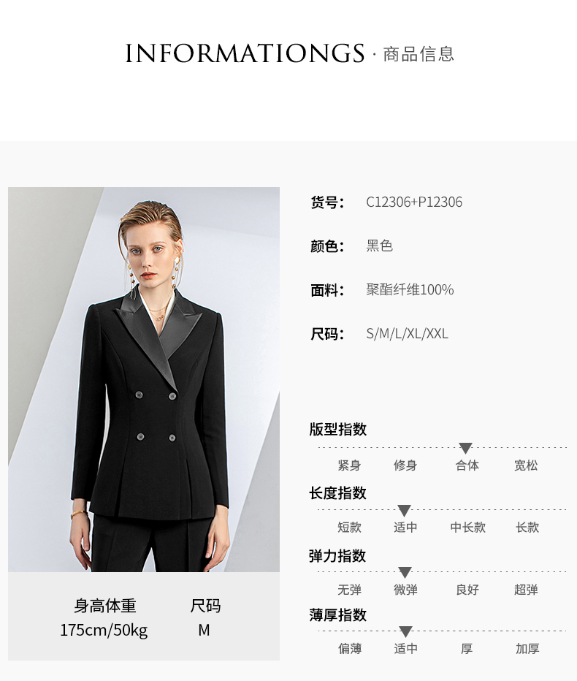Click the 版型指数 dotted slider track
The image size is (577, 681).
[442, 447]
